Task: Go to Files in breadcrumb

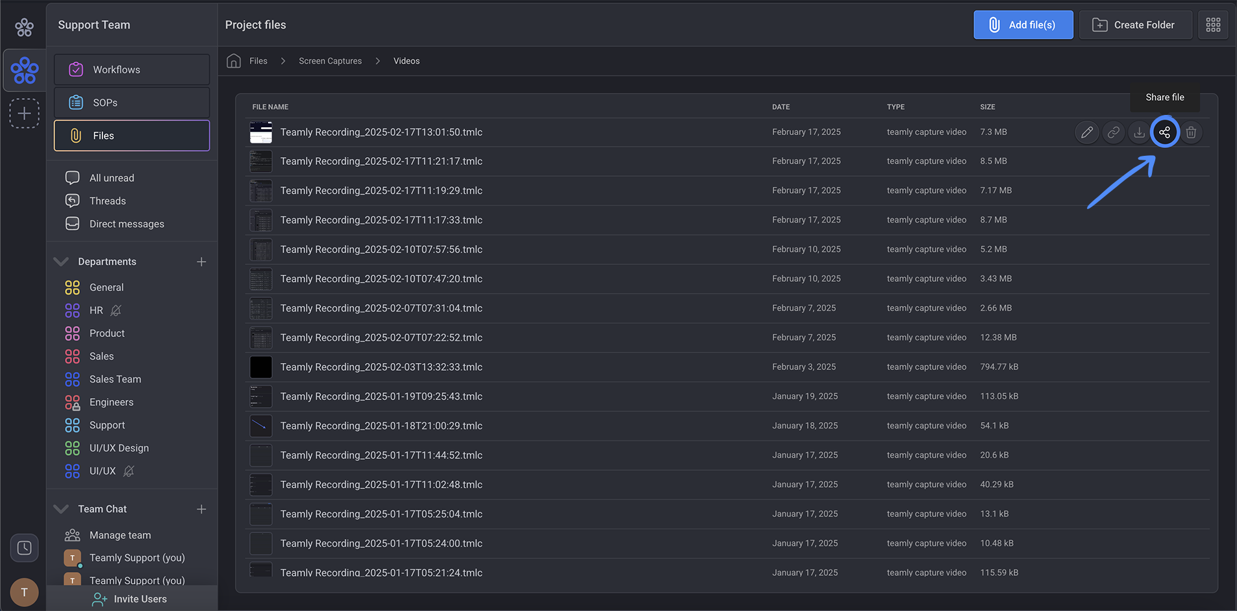Action: 258,61
